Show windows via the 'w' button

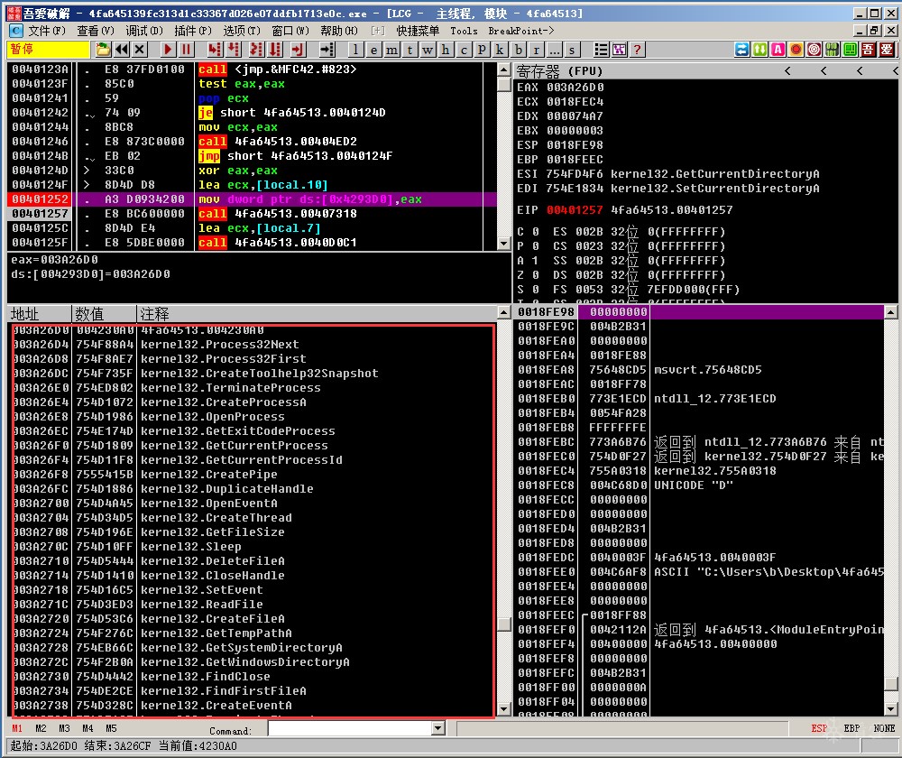[x=428, y=50]
